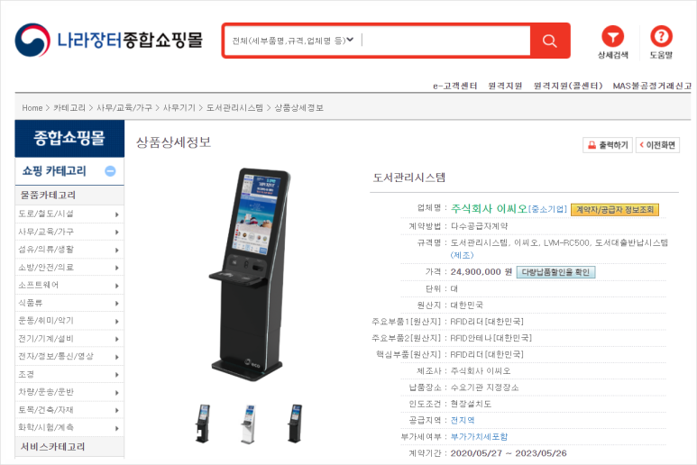
Task: Select the 물품카테고리 heading
Action: [48, 195]
